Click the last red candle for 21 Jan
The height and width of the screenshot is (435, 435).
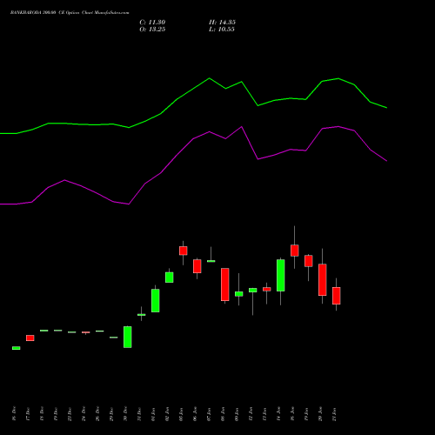click(337, 296)
